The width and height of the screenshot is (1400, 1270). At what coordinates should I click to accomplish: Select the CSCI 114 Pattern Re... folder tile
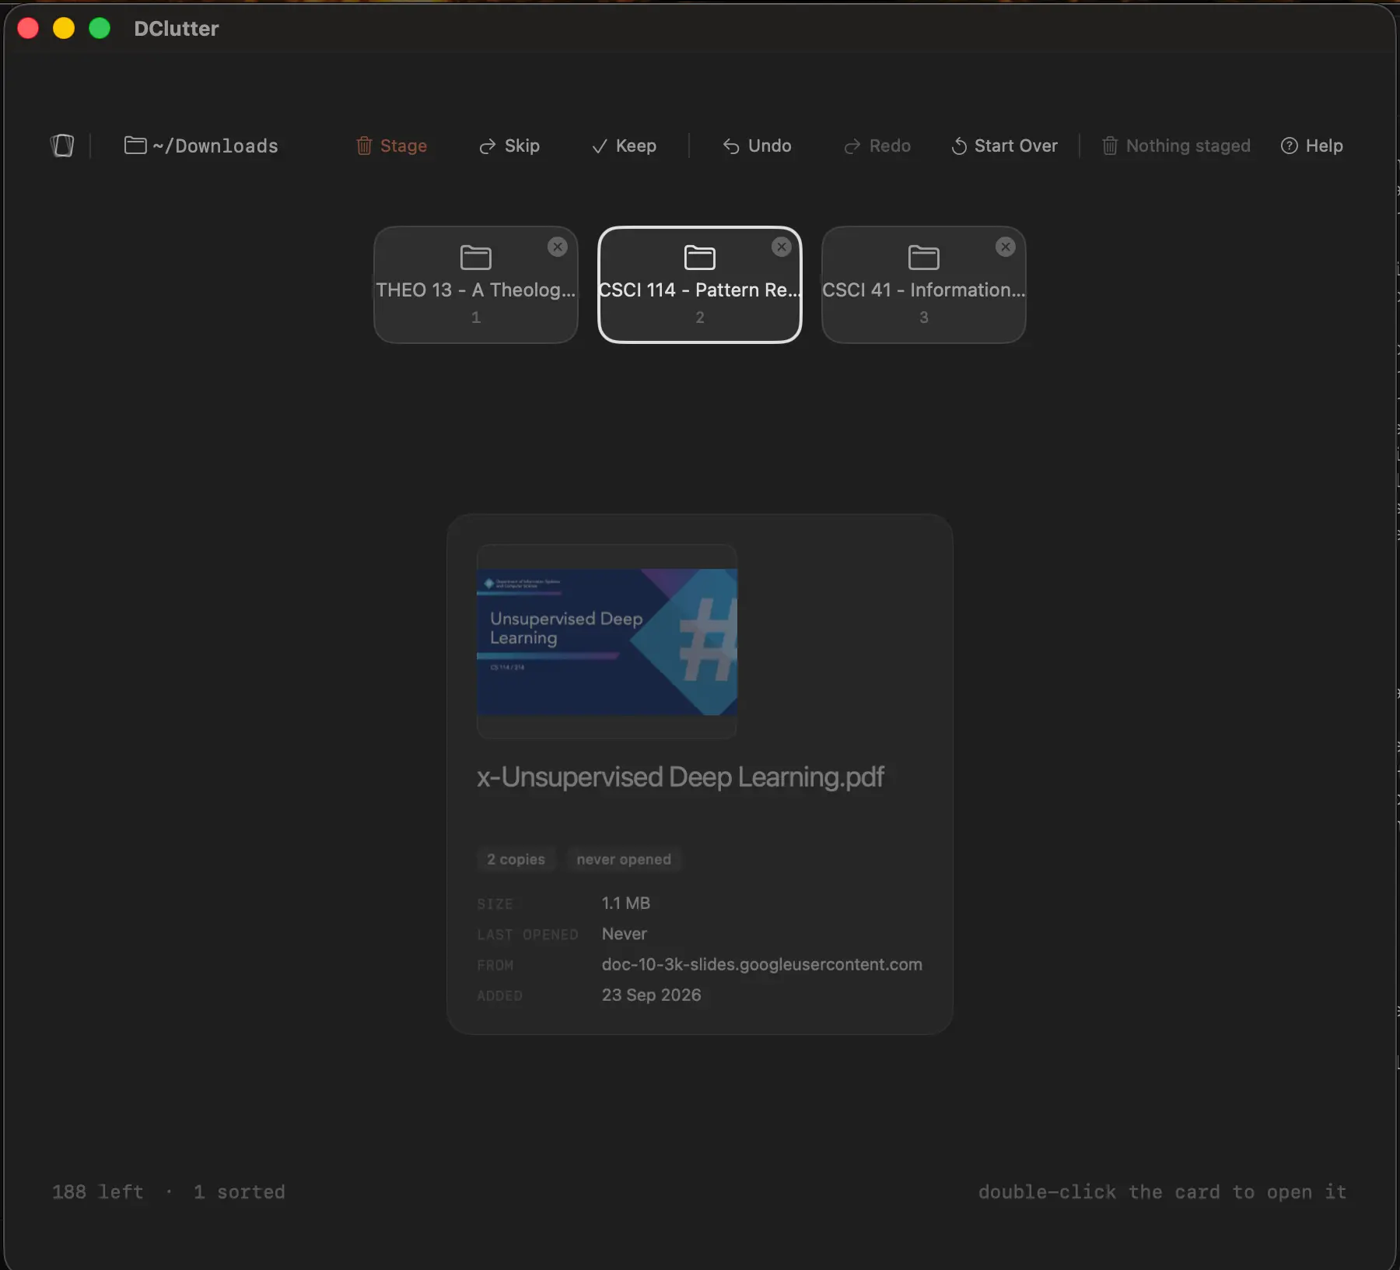pos(700,285)
